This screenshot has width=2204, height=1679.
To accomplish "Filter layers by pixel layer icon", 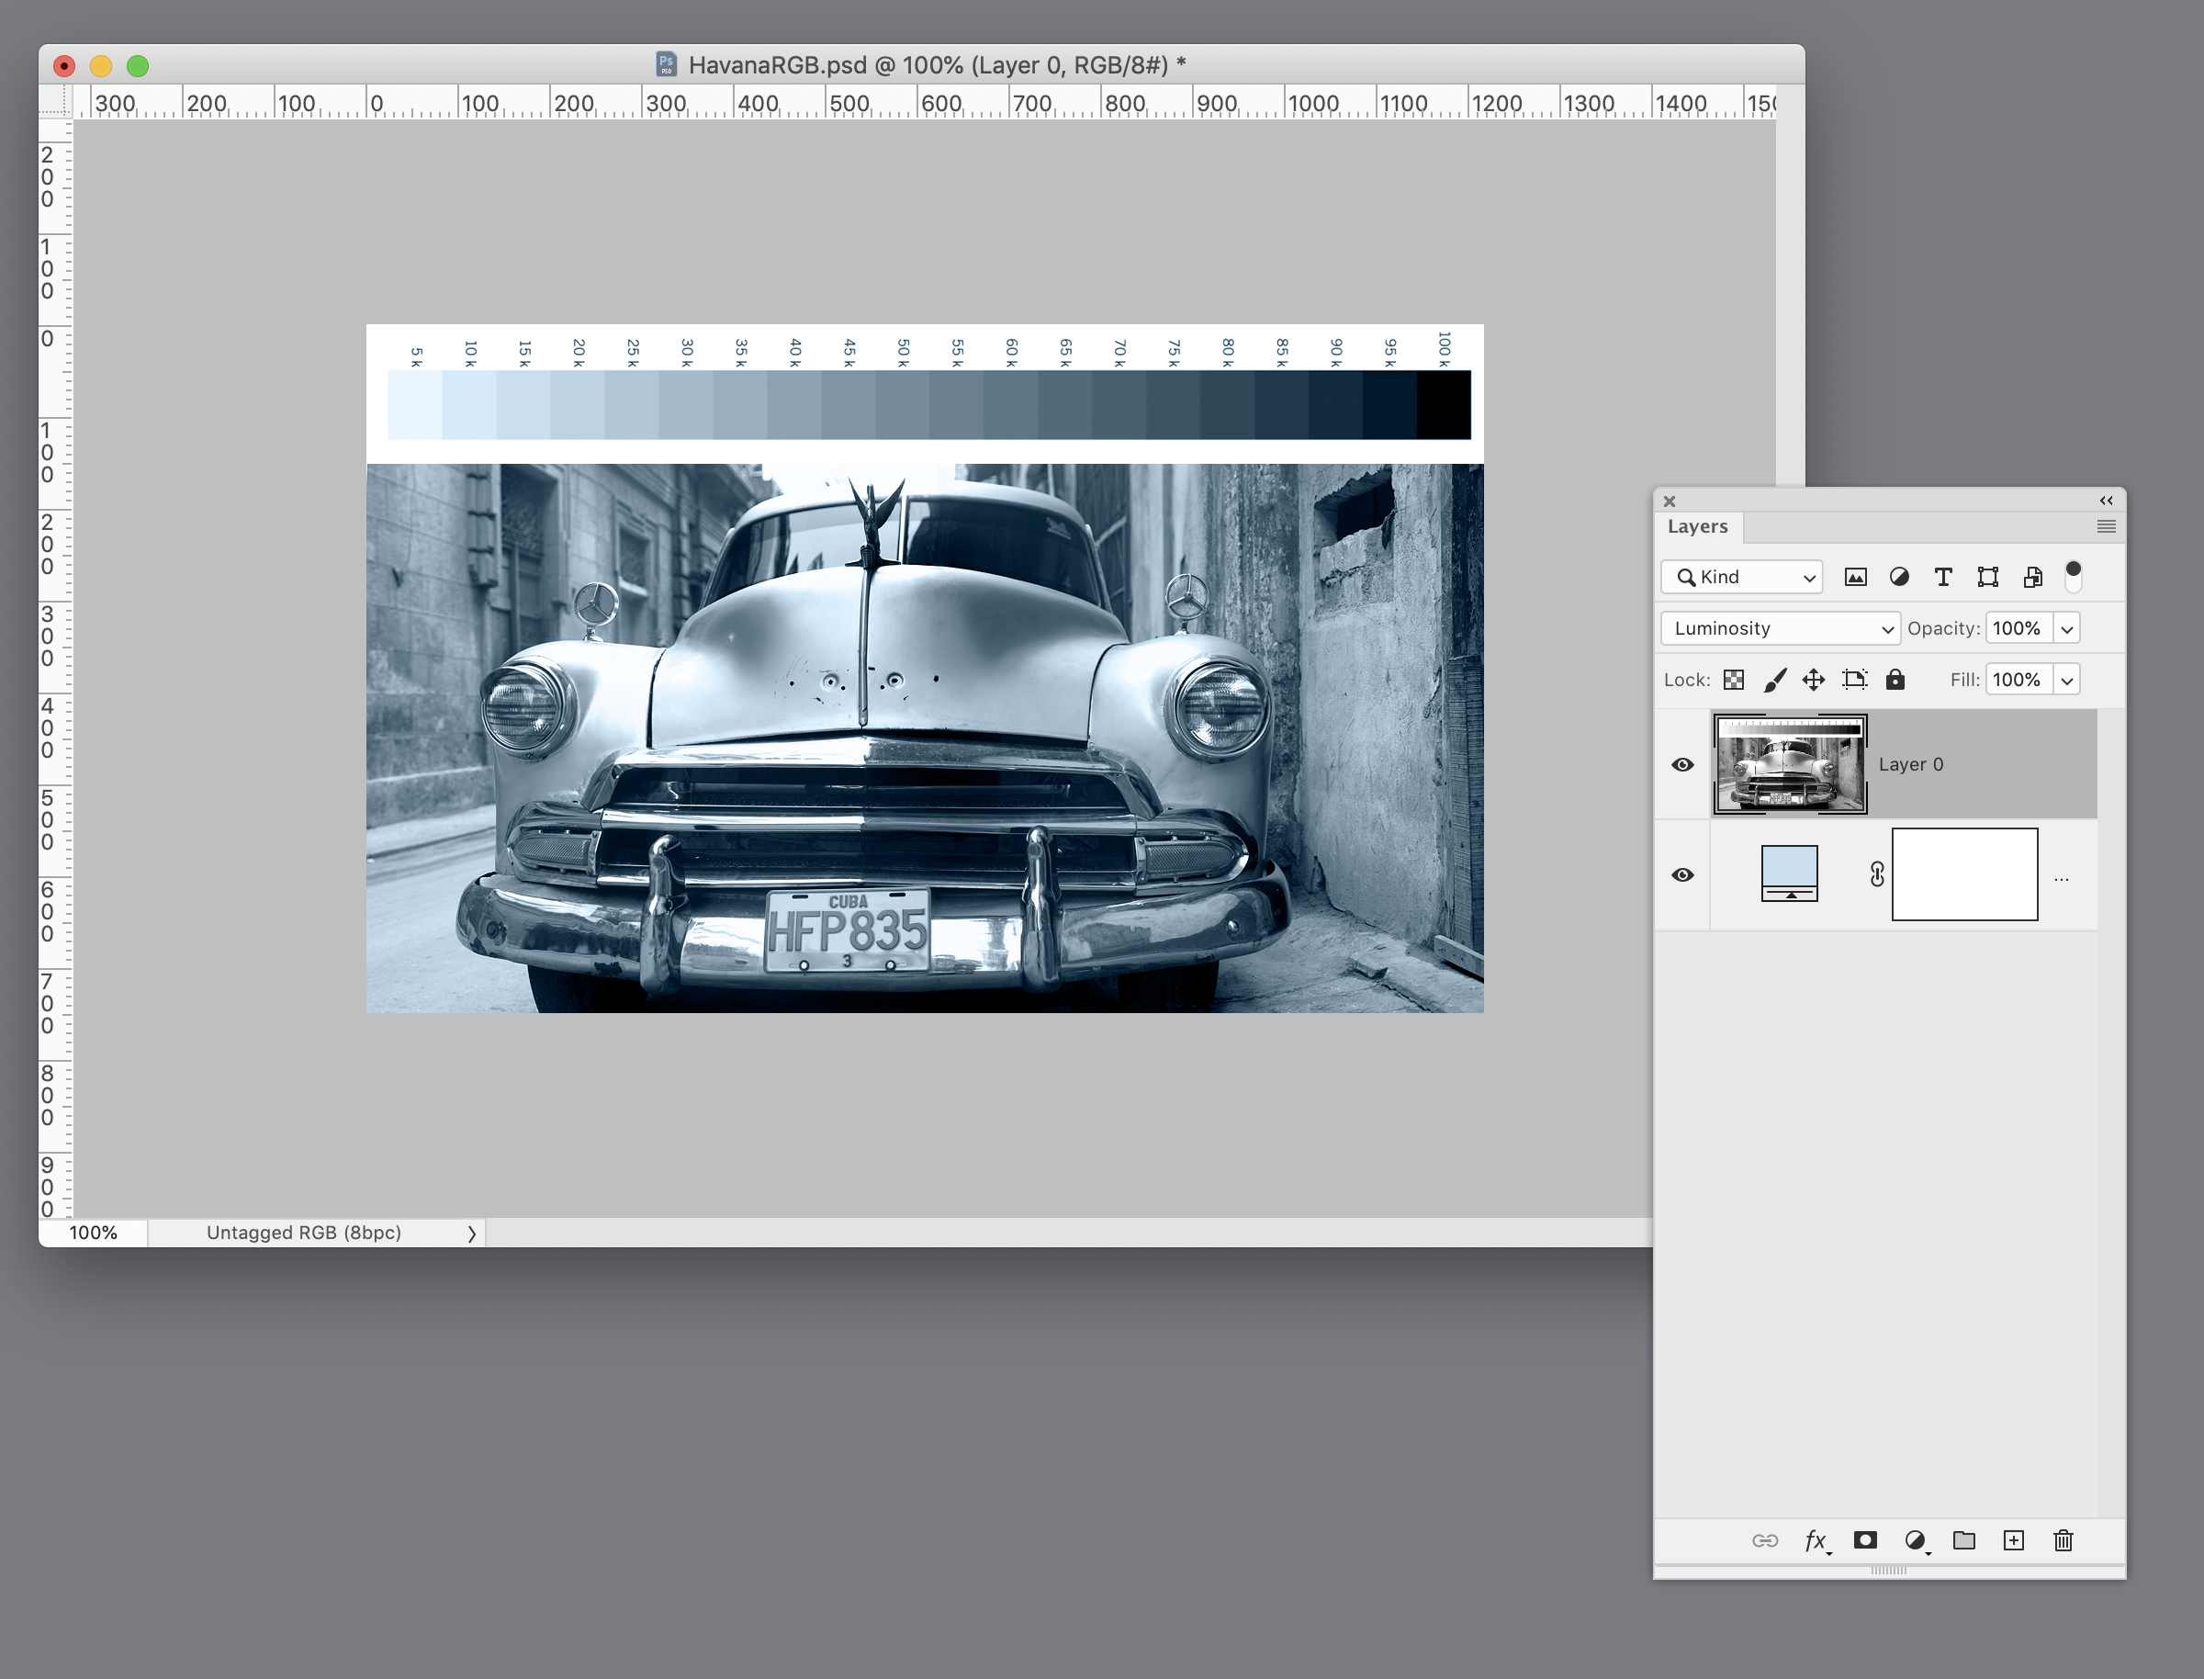I will (1855, 577).
